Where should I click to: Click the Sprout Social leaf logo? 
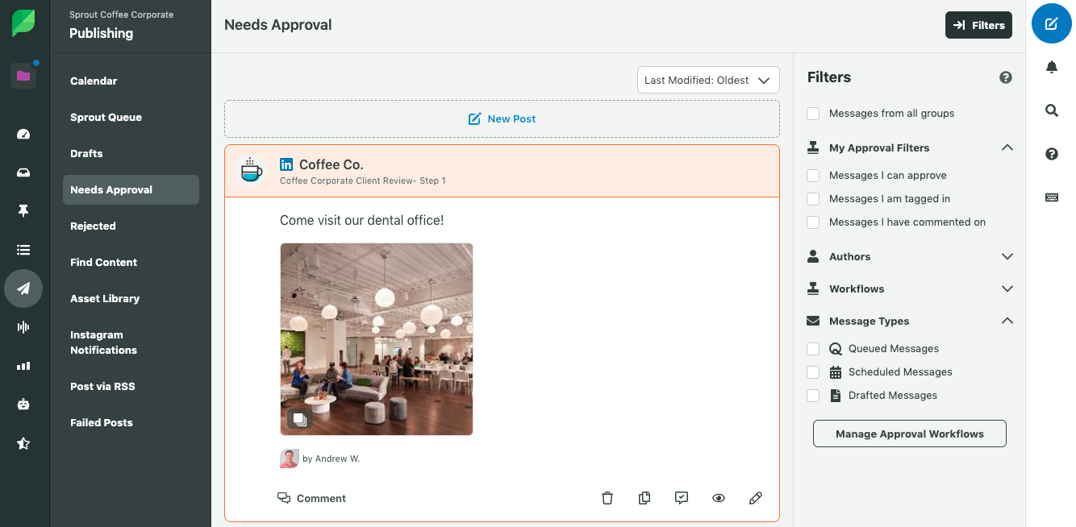(x=23, y=23)
